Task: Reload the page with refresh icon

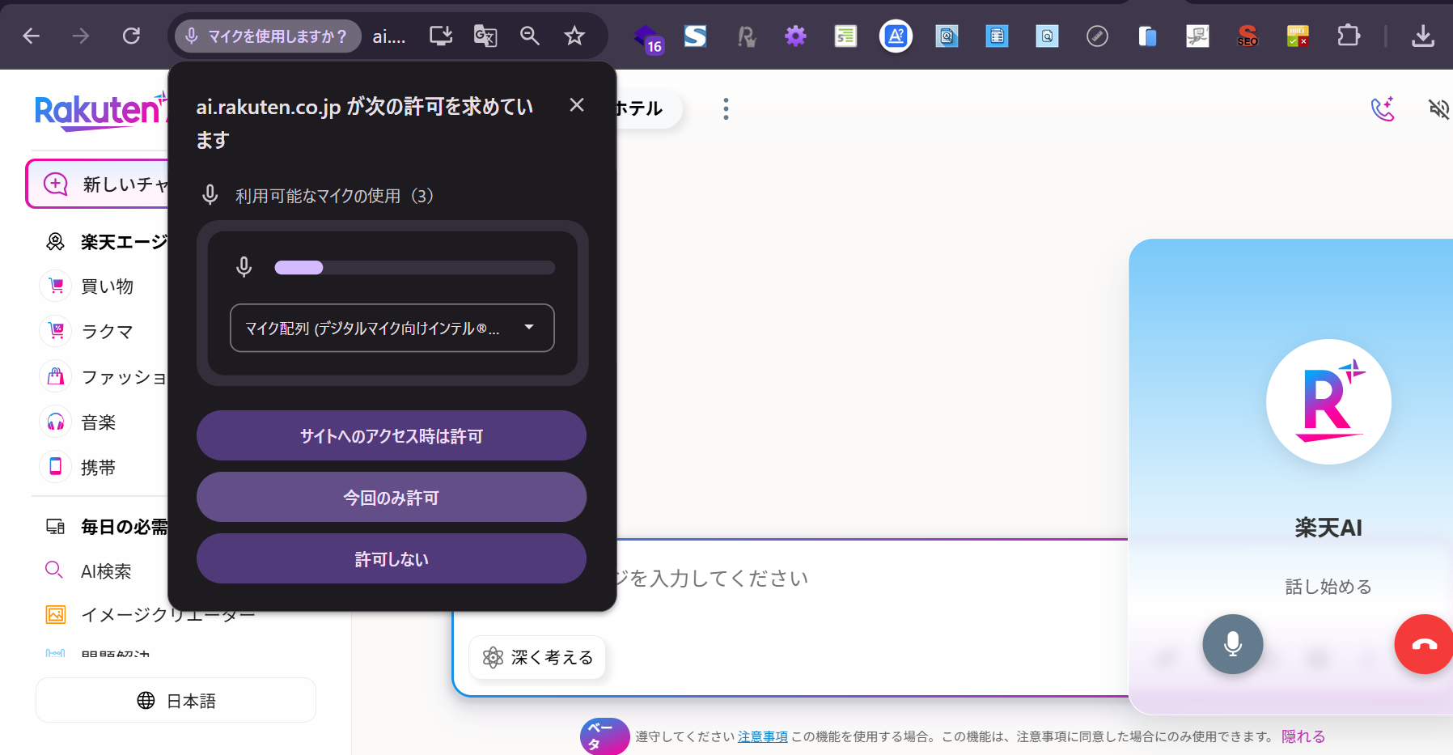Action: point(131,36)
